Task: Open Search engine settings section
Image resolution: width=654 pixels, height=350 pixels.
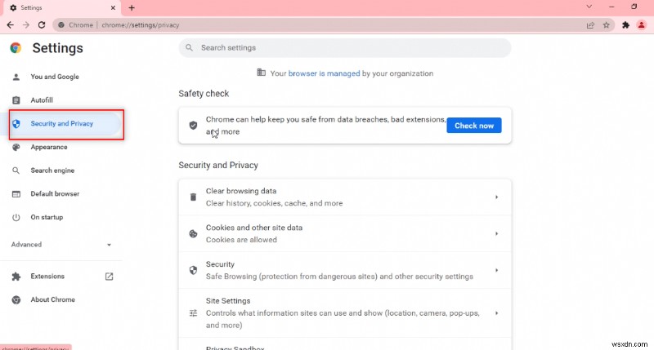Action: 52,171
